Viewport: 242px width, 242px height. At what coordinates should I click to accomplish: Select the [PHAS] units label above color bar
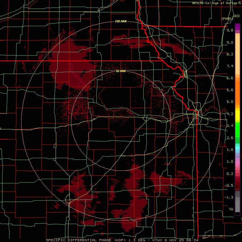click(227, 19)
